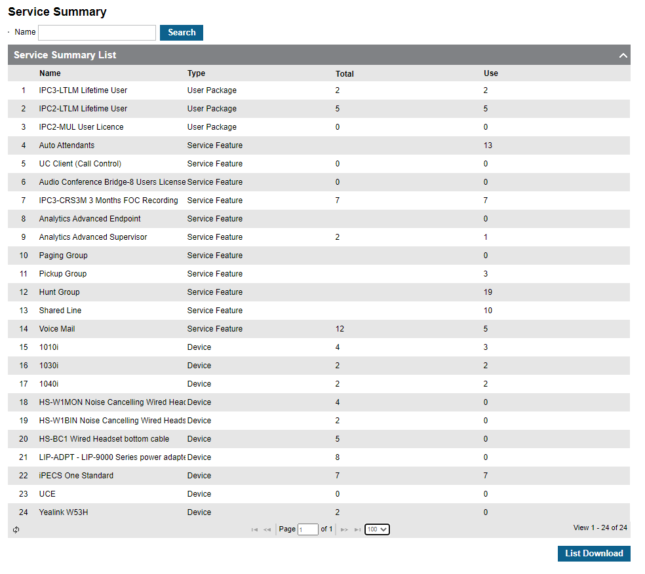
Task: Select IPC3-CRS3M 3 Months FOC Recording
Action: click(319, 201)
